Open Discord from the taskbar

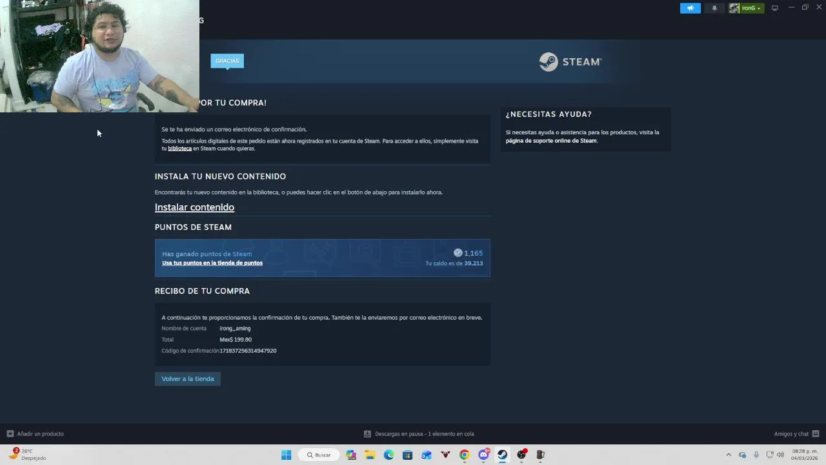point(483,455)
